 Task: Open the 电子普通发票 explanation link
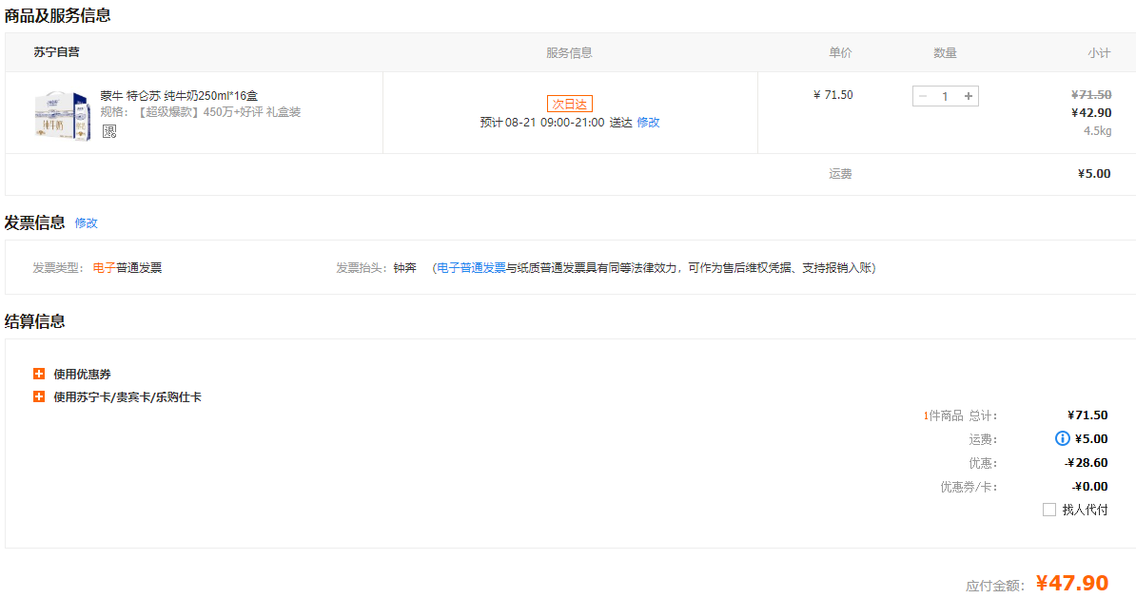(x=472, y=268)
